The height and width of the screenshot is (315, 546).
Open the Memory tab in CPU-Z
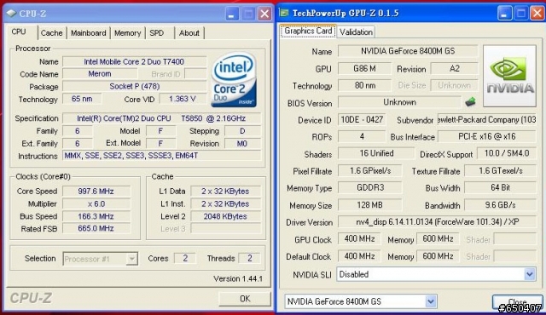click(127, 33)
